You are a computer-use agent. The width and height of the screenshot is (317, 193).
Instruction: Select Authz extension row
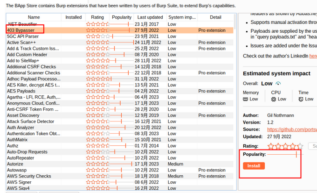[120, 146]
